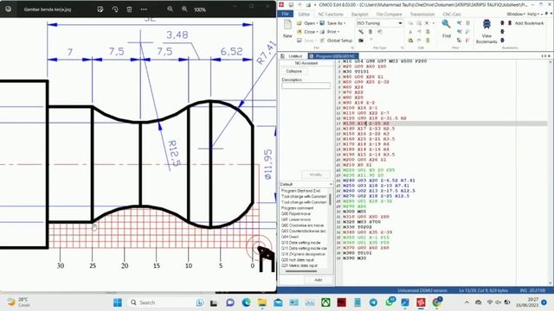Click Global Setup button

coord(336,41)
